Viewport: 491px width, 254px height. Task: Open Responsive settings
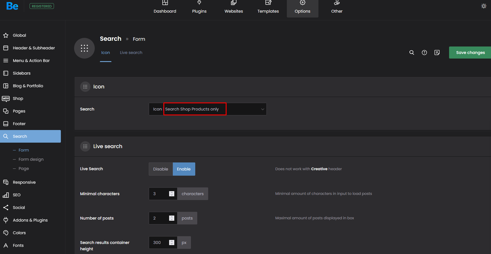[30, 182]
